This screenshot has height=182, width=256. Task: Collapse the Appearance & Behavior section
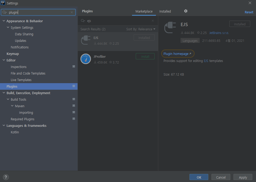pyautogui.click(x=4, y=21)
